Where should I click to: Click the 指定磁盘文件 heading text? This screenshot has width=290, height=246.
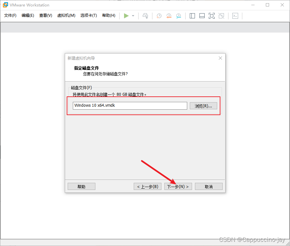87,68
